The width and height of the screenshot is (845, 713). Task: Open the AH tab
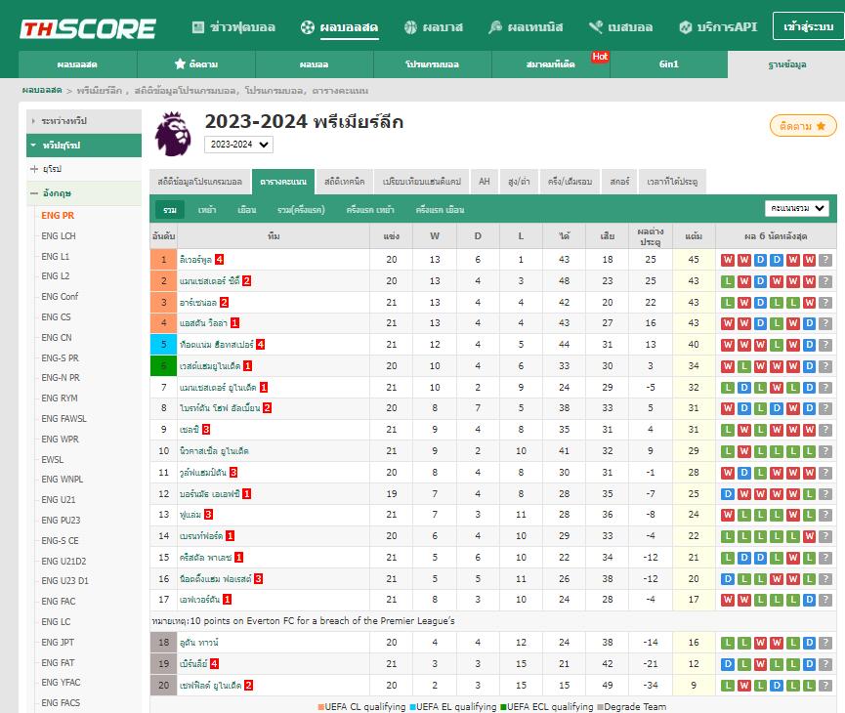484,182
